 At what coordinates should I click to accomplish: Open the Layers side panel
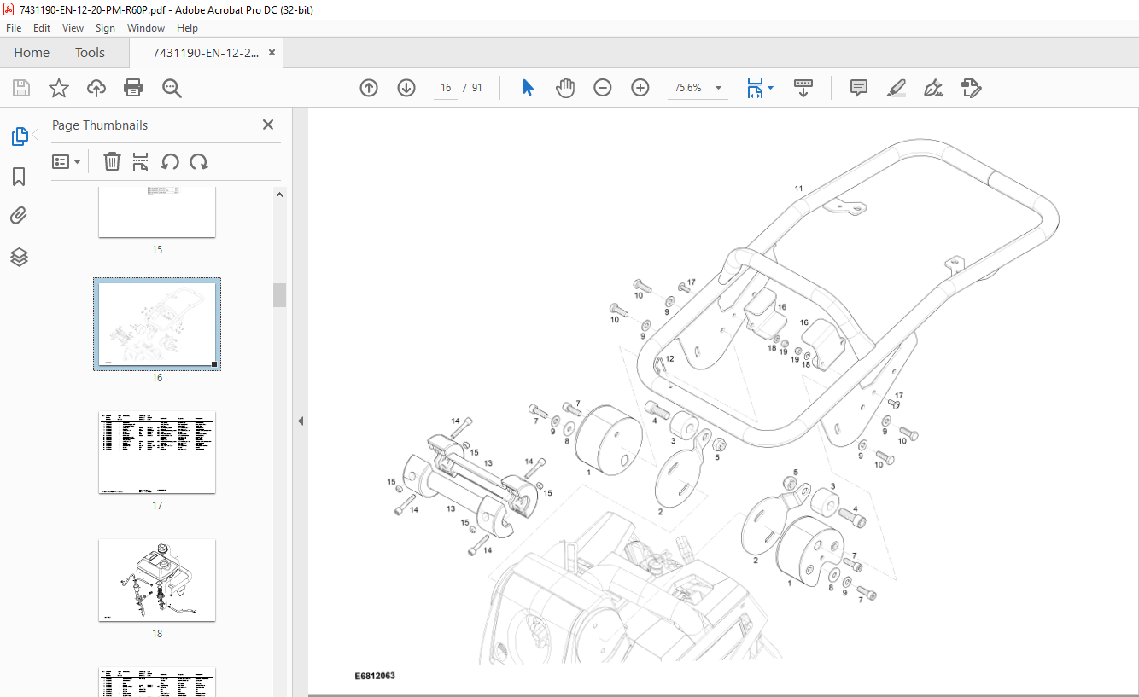click(x=19, y=257)
